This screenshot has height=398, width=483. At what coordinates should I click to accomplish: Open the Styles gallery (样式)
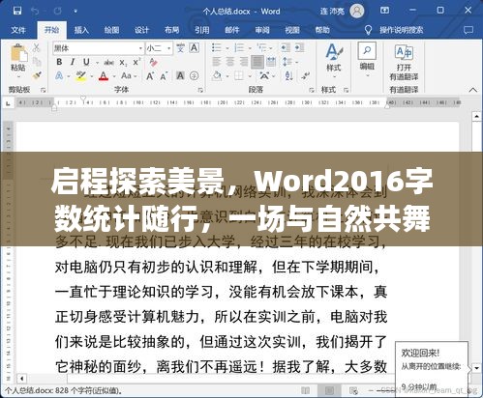tap(334, 60)
